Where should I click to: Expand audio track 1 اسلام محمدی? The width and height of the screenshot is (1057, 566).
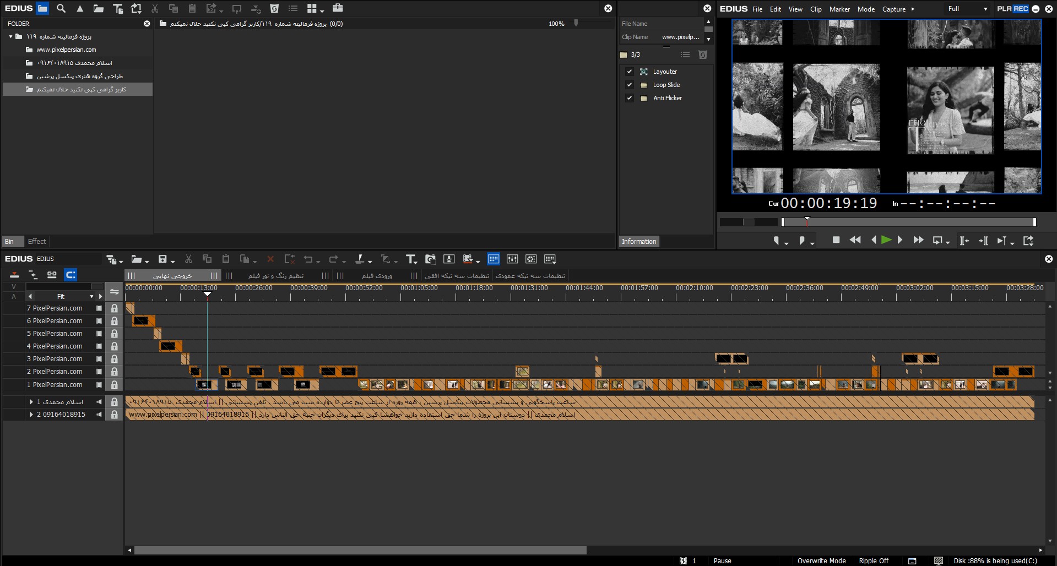(31, 402)
